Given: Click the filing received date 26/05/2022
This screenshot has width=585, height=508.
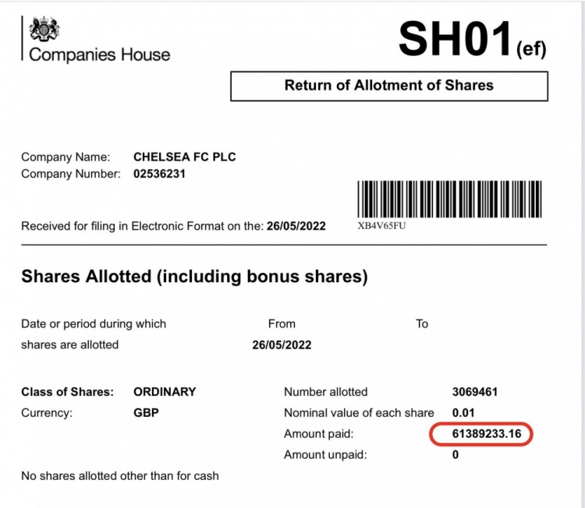Looking at the screenshot, I should click(x=296, y=226).
